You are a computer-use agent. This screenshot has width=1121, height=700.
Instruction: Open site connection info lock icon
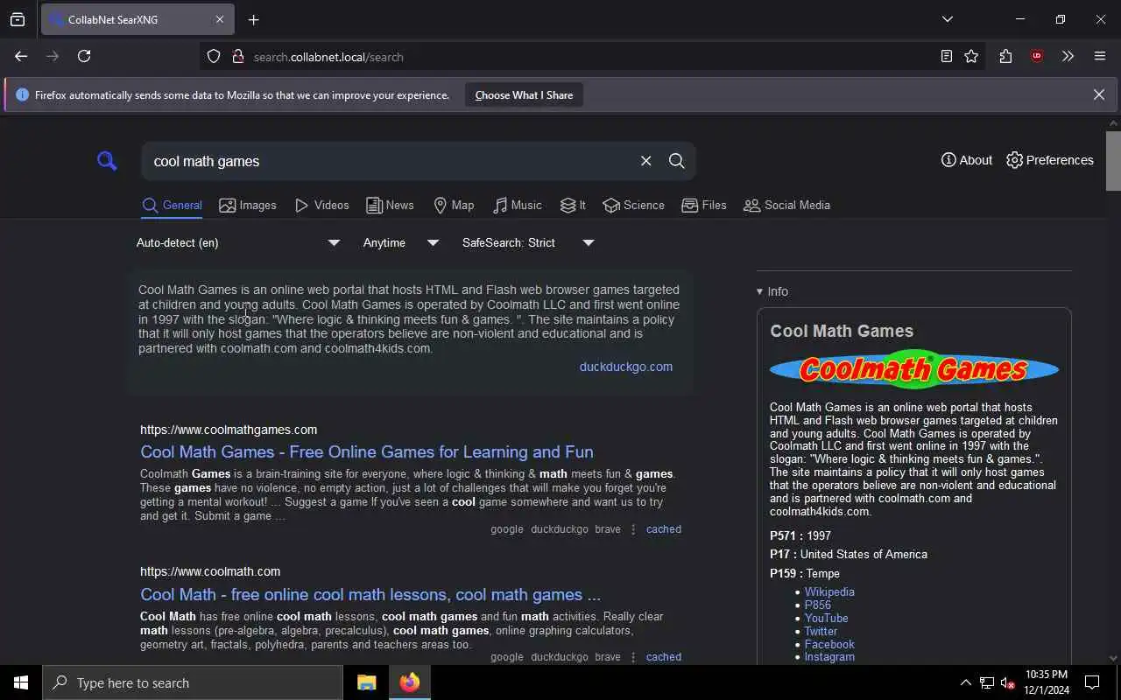point(237,57)
